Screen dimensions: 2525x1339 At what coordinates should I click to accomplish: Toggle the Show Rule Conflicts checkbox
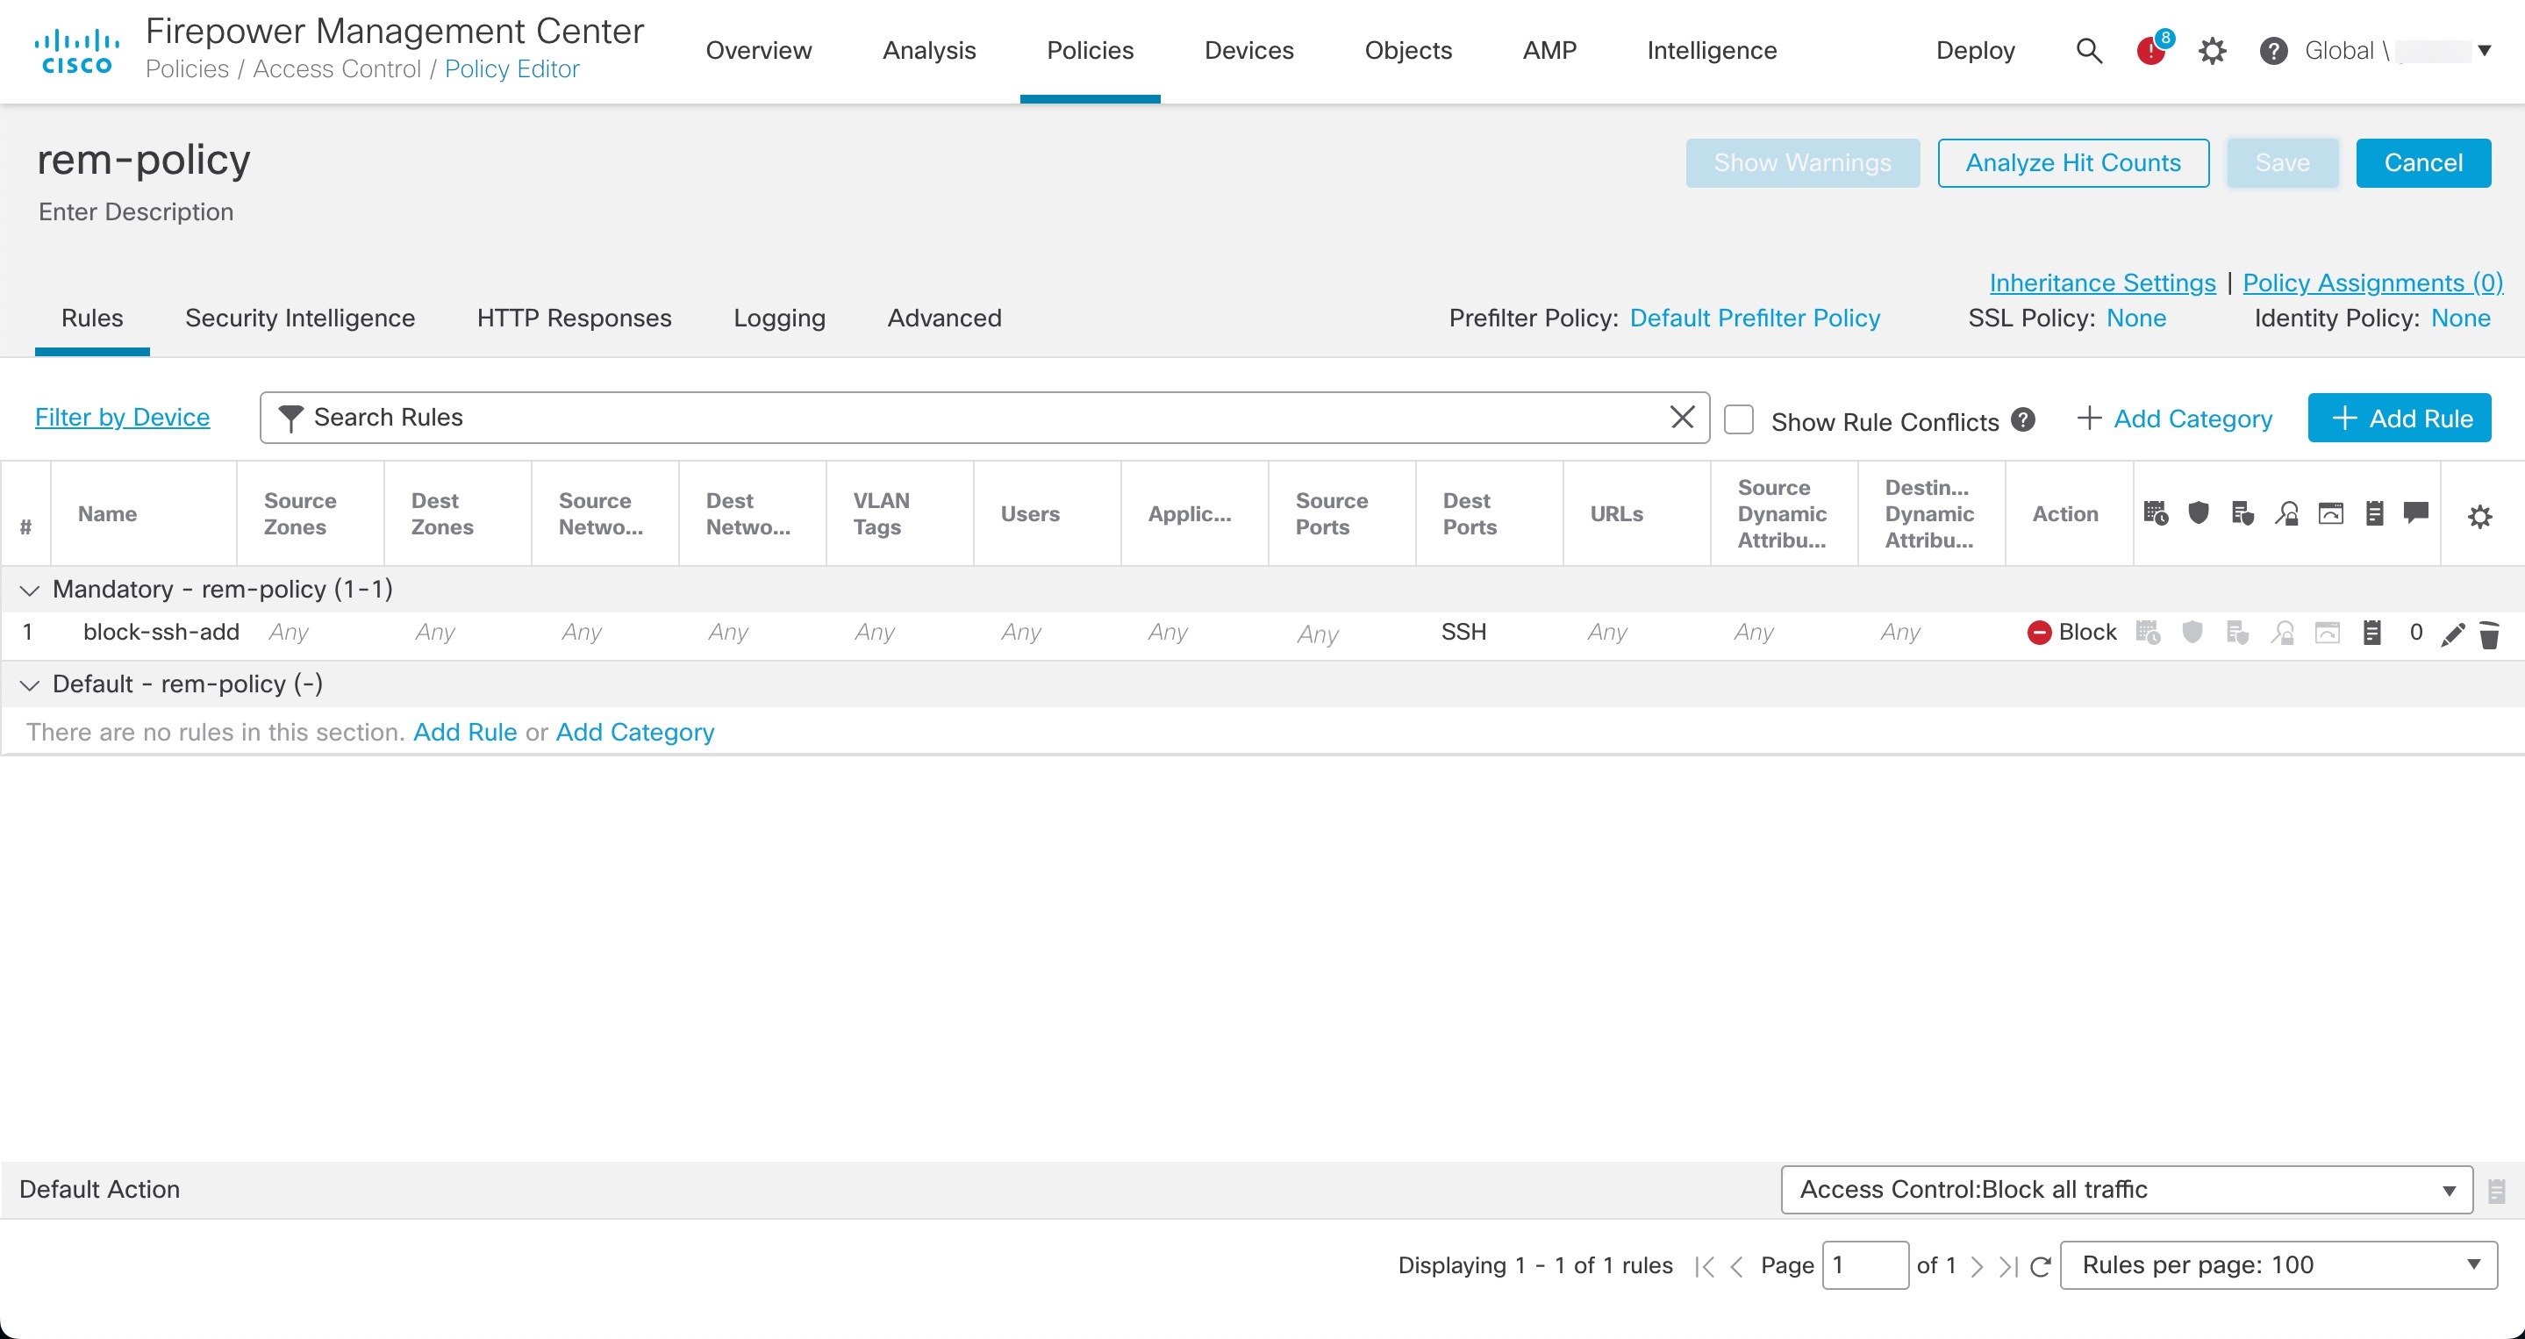[1740, 419]
